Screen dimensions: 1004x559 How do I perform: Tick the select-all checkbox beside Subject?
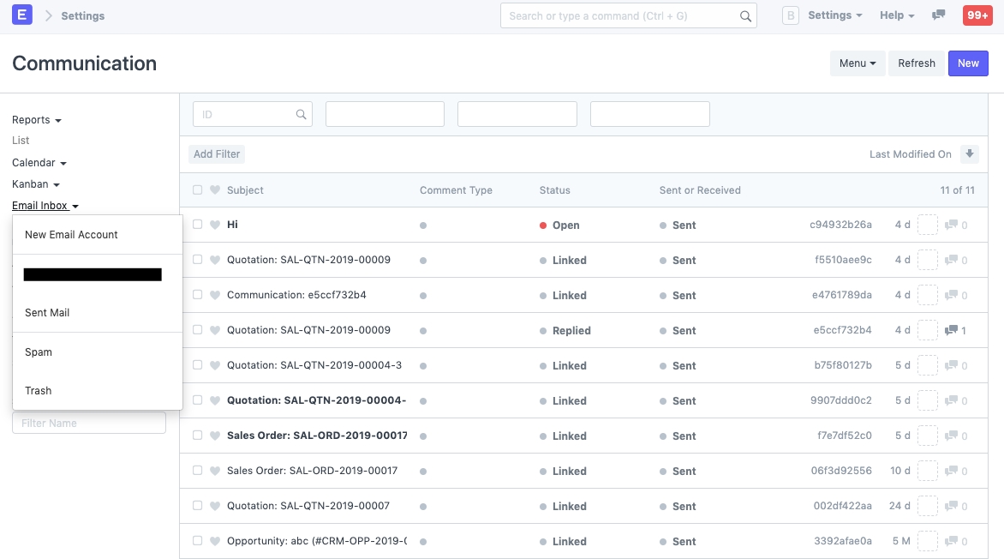(x=197, y=190)
